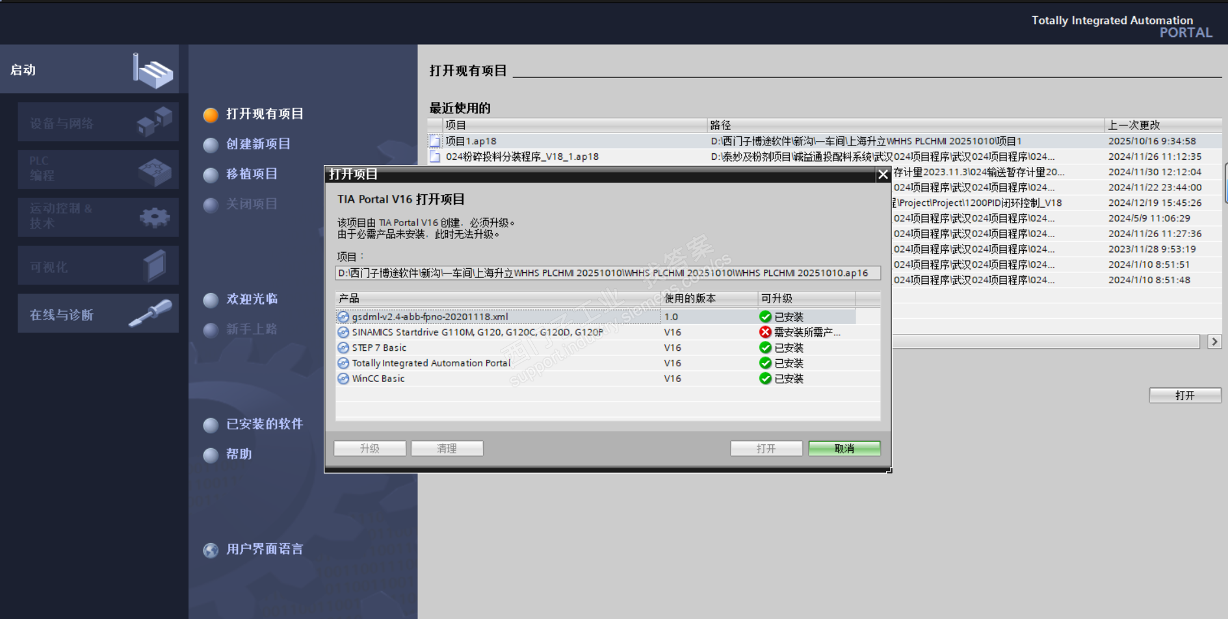Open 帮助 help entry
Screen dimensions: 1228x619
pos(239,454)
